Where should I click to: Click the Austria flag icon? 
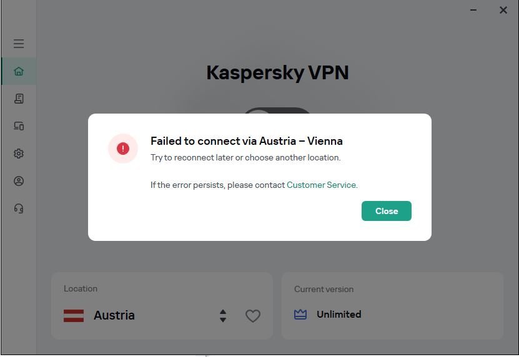coord(74,316)
